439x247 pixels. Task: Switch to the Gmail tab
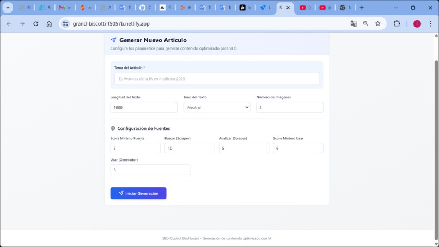(65, 8)
